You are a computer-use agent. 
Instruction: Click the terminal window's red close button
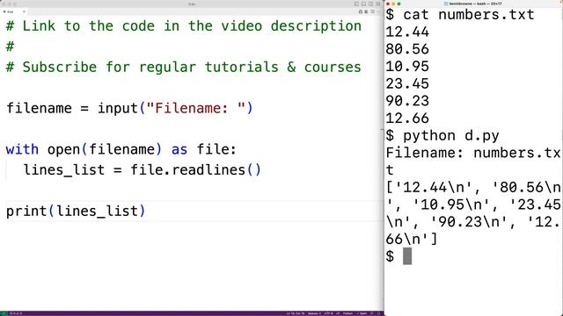point(388,4)
